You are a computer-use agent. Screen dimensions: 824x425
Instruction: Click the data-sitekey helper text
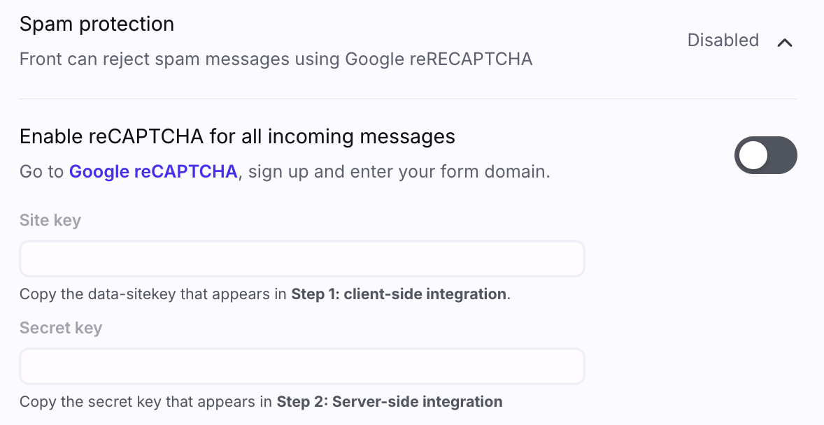pos(154,294)
